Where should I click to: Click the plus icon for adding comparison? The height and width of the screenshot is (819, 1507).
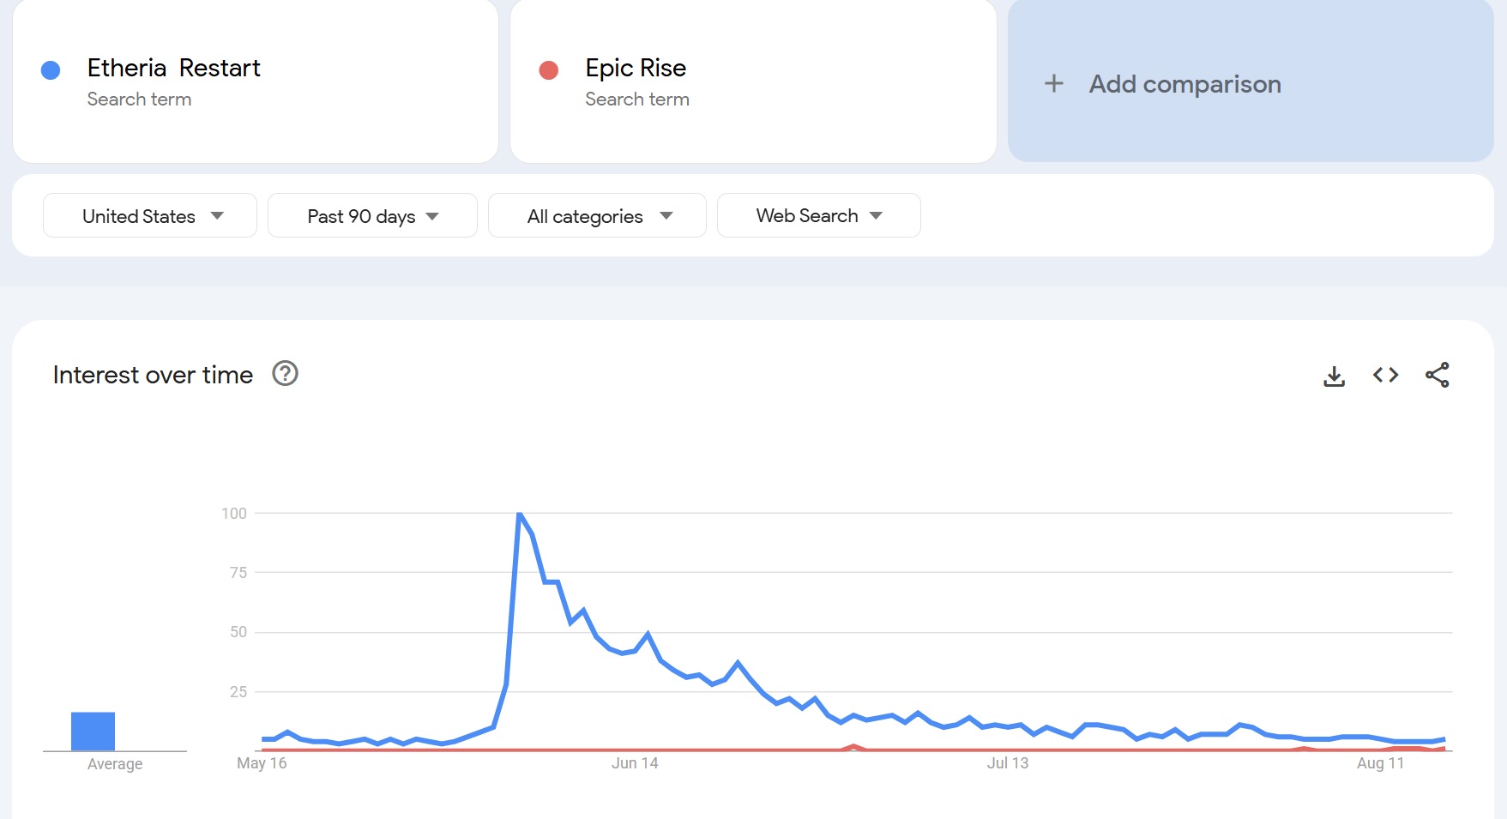pyautogui.click(x=1054, y=84)
